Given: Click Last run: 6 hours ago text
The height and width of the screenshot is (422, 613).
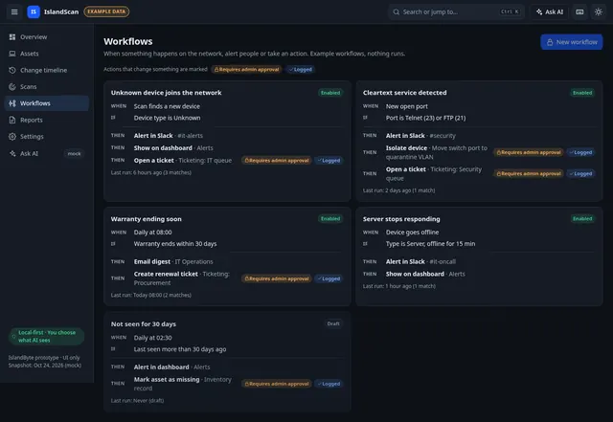Looking at the screenshot, I should 151,172.
